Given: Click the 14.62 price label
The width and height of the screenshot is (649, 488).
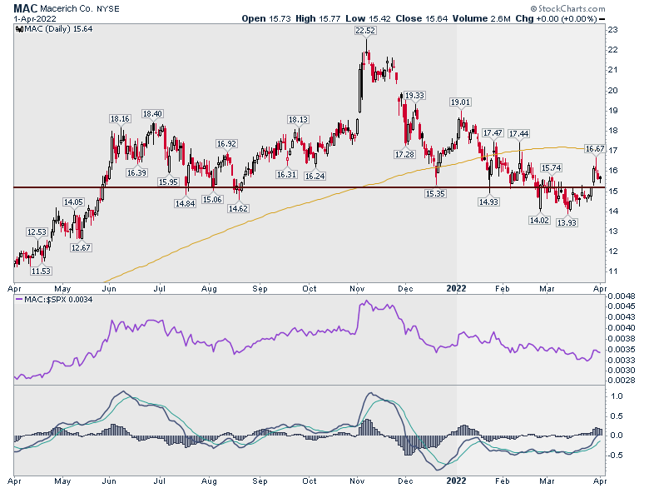Looking at the screenshot, I should click(x=238, y=208).
